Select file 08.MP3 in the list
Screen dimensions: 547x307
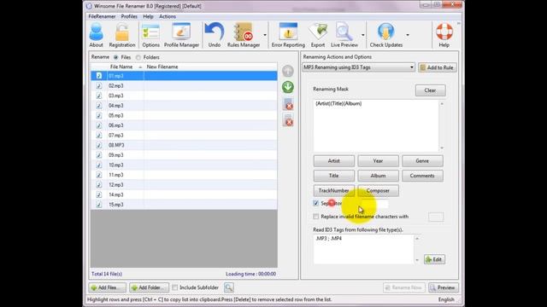184,145
